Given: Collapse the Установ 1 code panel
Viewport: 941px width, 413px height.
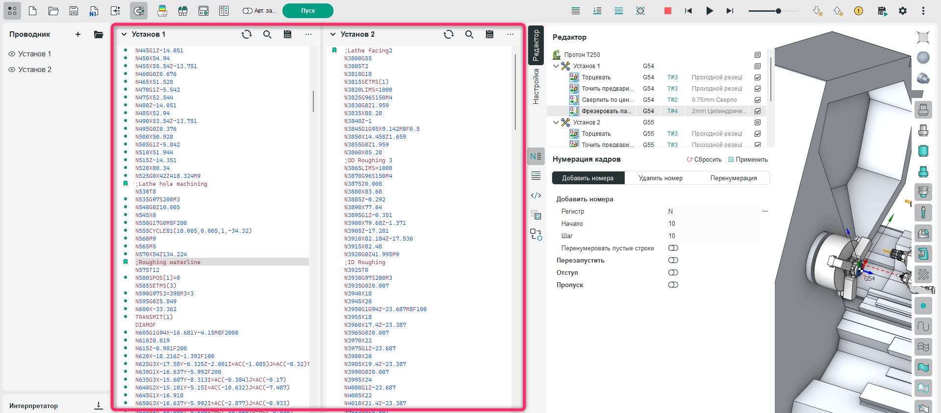Looking at the screenshot, I should coord(124,34).
